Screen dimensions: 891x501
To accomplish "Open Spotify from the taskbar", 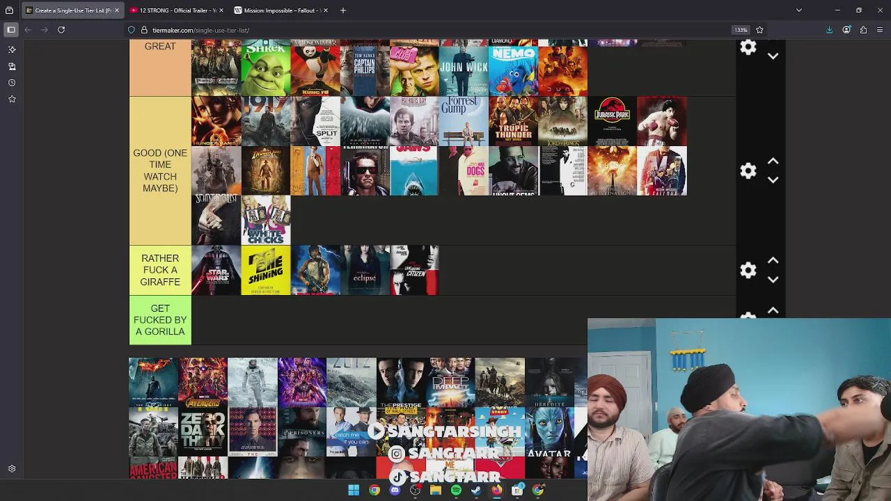I will (x=456, y=491).
